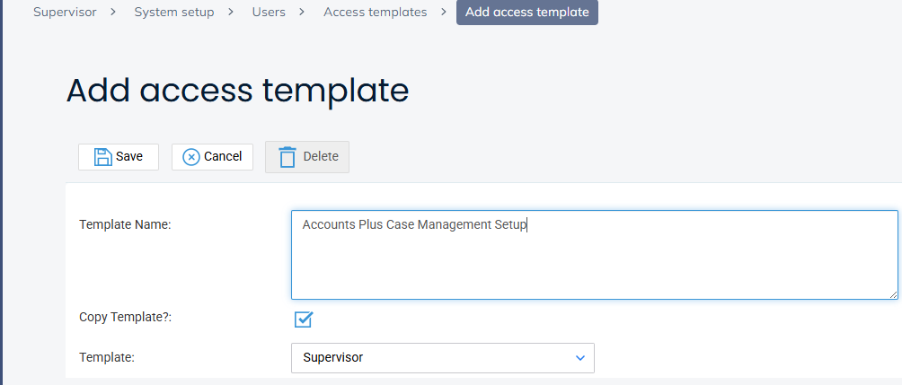Click the circled X Cancel icon
The image size is (902, 385).
coord(191,156)
